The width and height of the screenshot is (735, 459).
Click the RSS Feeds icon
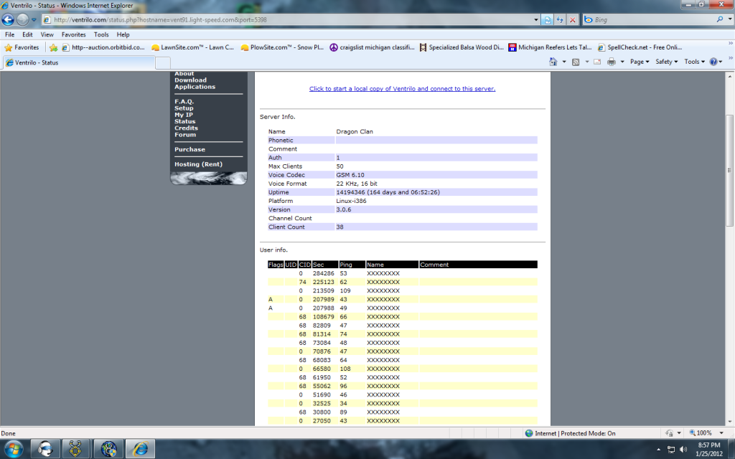576,62
